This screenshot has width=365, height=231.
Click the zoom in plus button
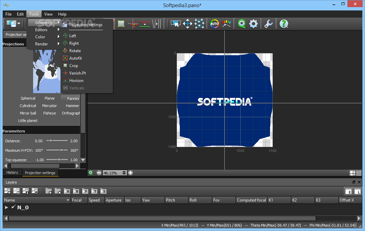(x=130, y=173)
